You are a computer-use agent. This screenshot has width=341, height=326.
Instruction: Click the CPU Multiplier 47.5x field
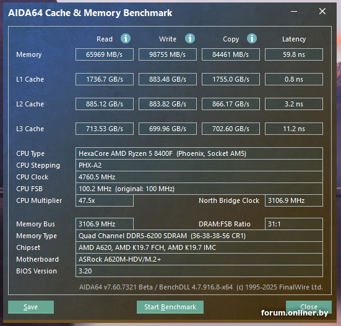[x=105, y=200]
